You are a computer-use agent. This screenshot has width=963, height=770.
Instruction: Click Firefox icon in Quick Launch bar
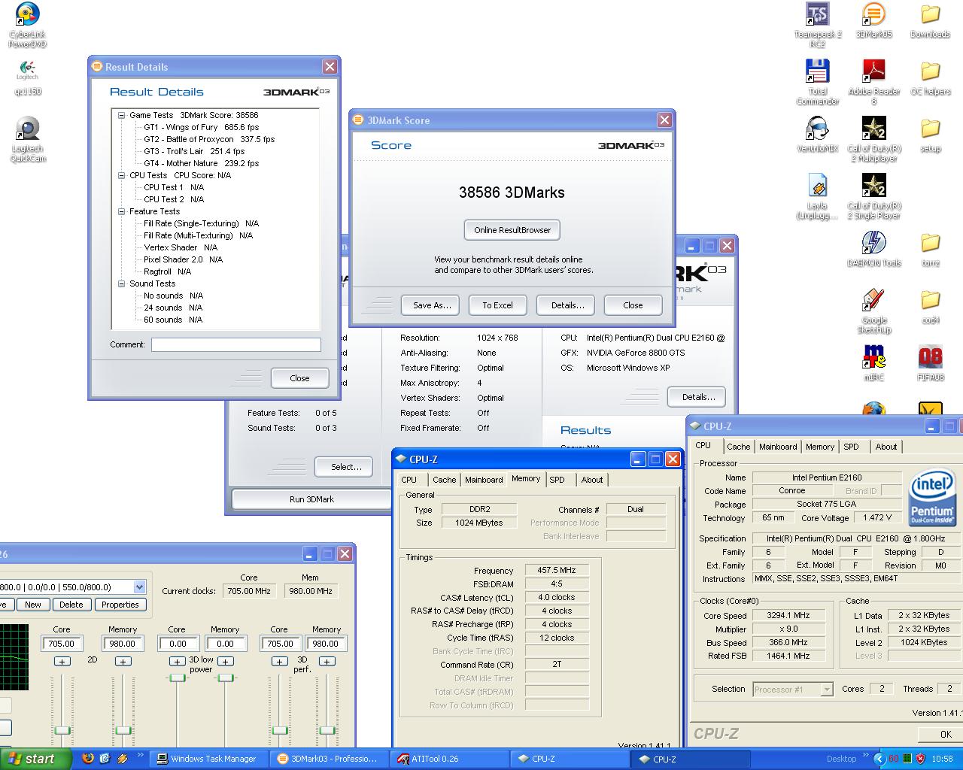[88, 759]
